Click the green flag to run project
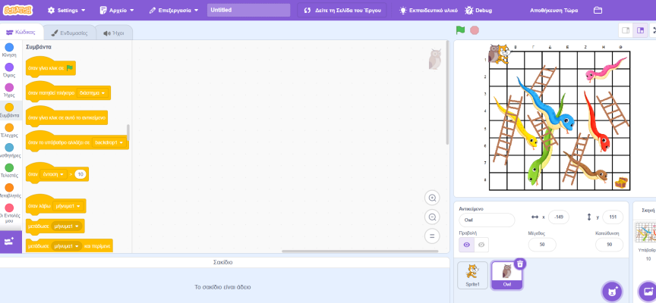The height and width of the screenshot is (303, 656). pyautogui.click(x=460, y=30)
